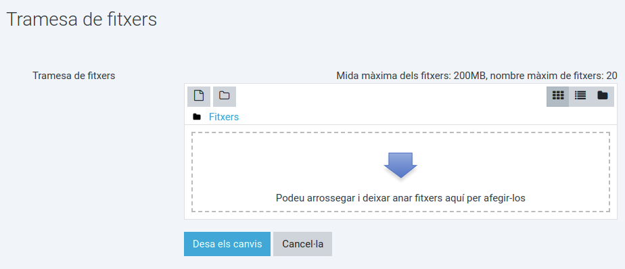The image size is (625, 269).
Task: Open the Fitxers breadcrumb link
Action: (224, 117)
